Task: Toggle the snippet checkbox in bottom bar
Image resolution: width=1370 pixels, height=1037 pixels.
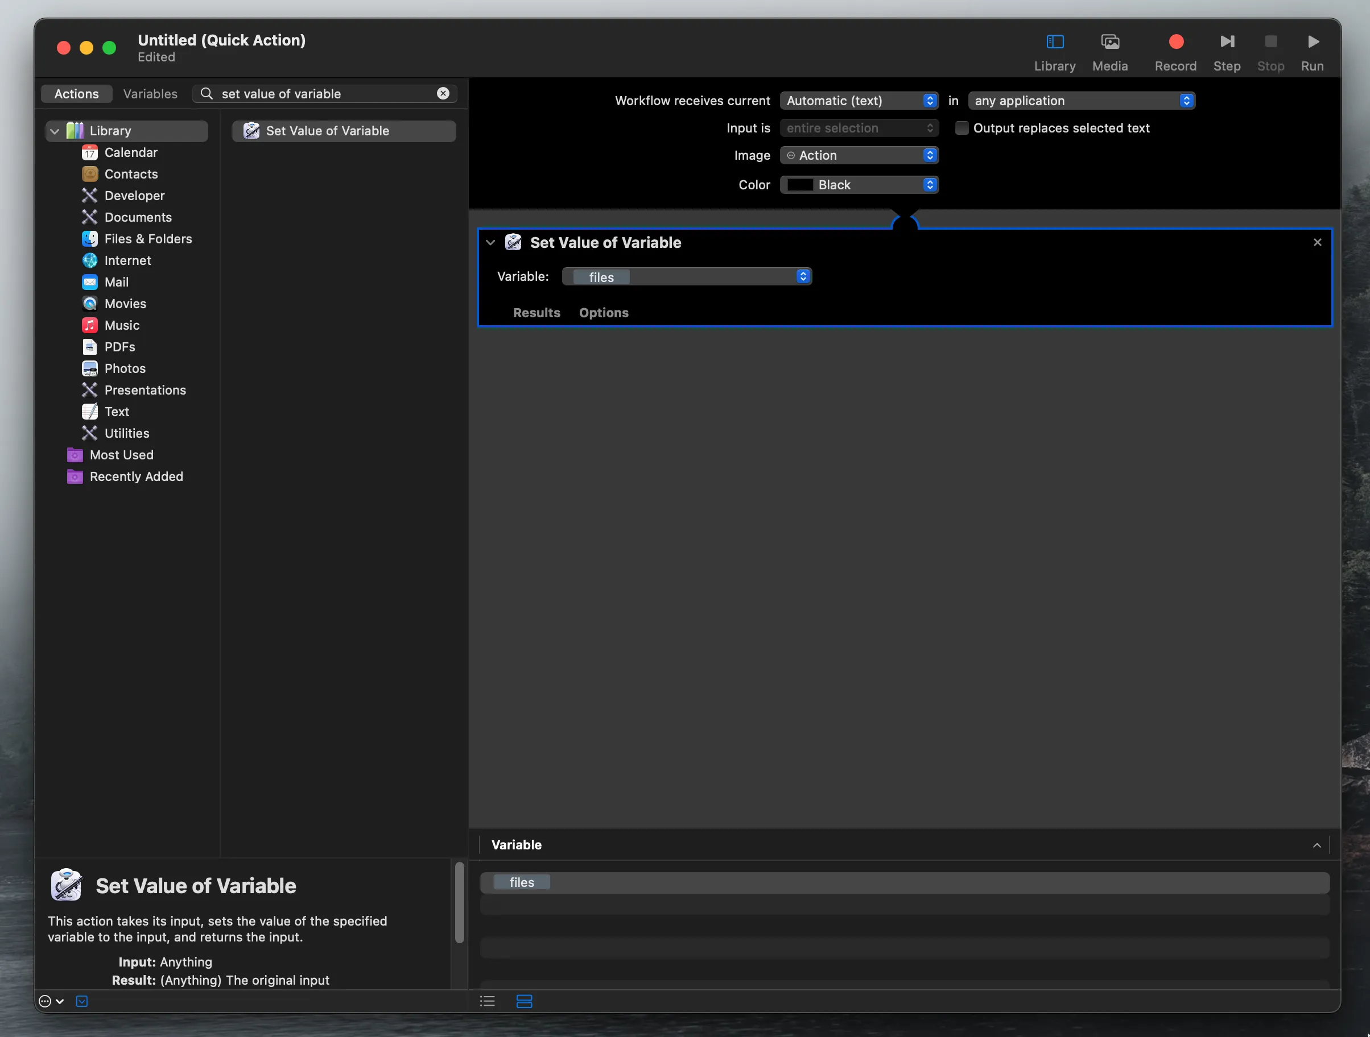Action: [x=82, y=1001]
